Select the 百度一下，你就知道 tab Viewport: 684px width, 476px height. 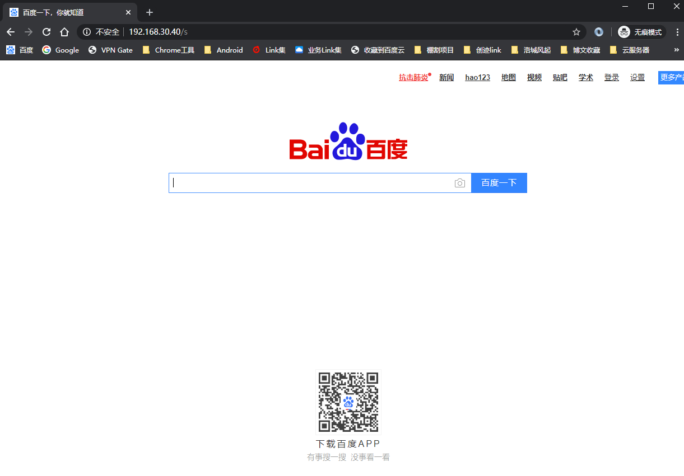70,12
